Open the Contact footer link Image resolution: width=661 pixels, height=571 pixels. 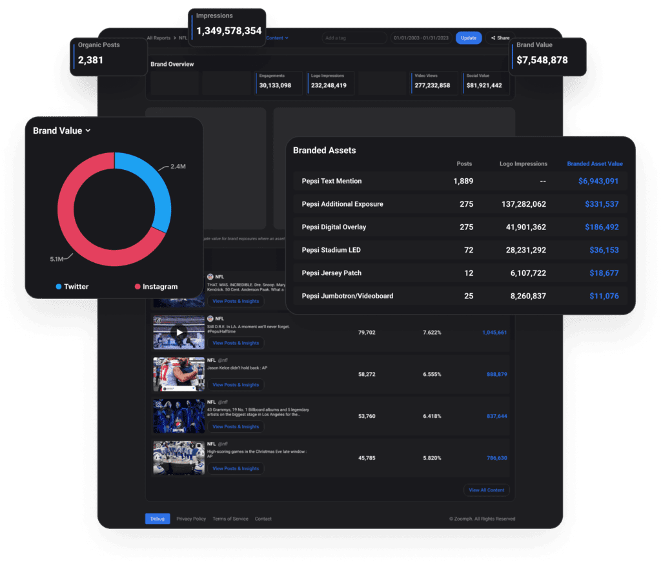coord(263,519)
